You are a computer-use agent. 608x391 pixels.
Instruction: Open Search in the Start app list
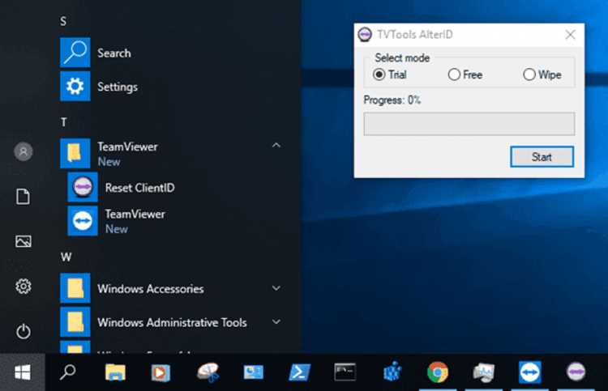[x=114, y=53]
